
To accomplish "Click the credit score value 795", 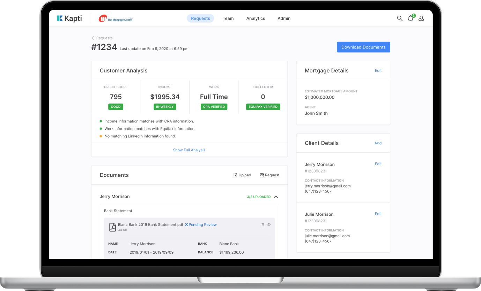I will click(116, 97).
